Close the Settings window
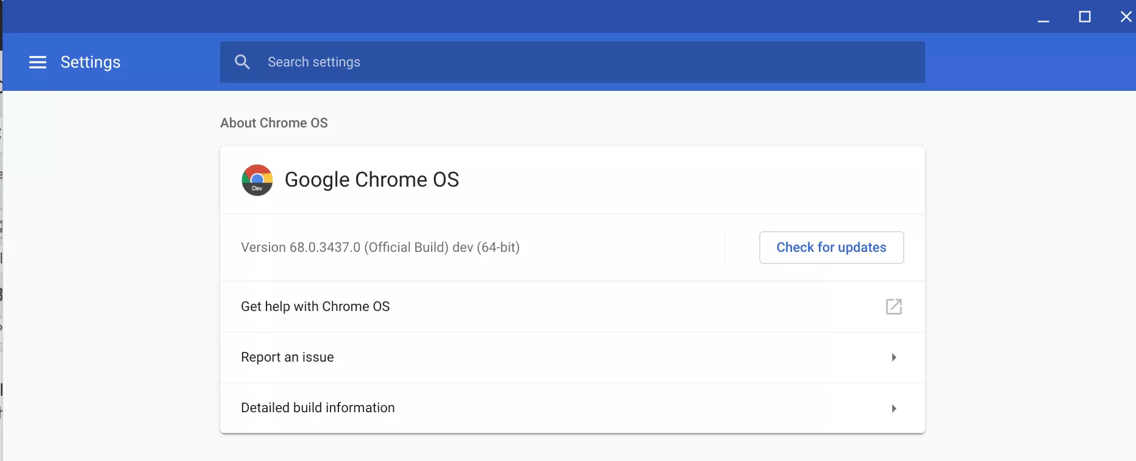 coord(1126,17)
